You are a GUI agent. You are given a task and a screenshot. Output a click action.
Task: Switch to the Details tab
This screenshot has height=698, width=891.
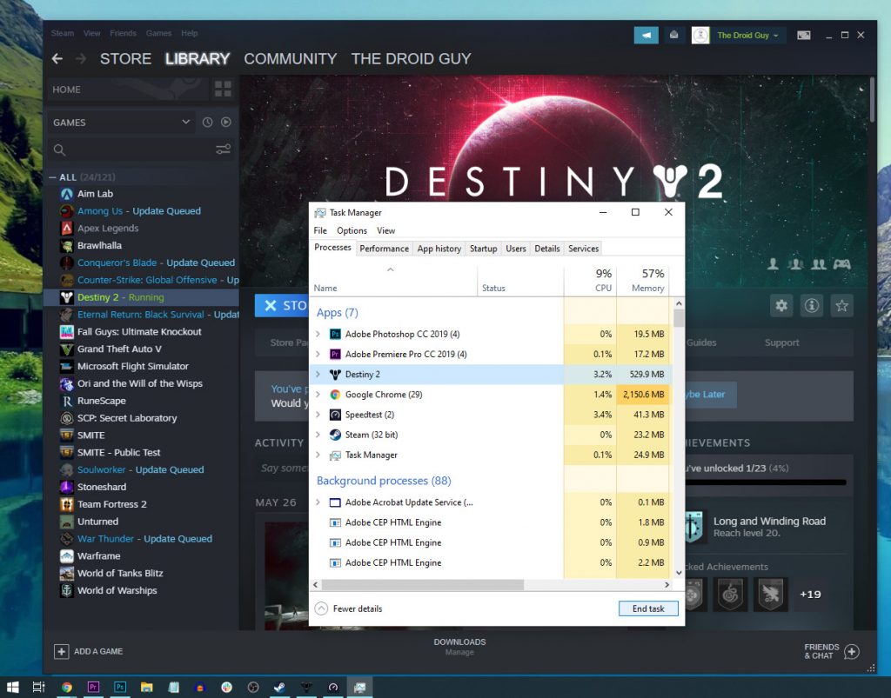(x=547, y=249)
